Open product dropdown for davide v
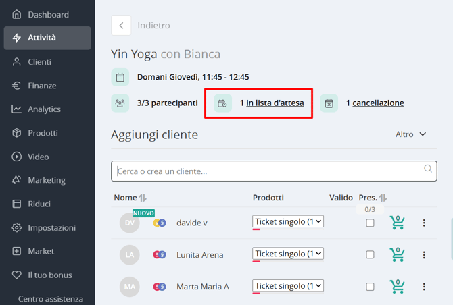The width and height of the screenshot is (453, 305). [288, 221]
